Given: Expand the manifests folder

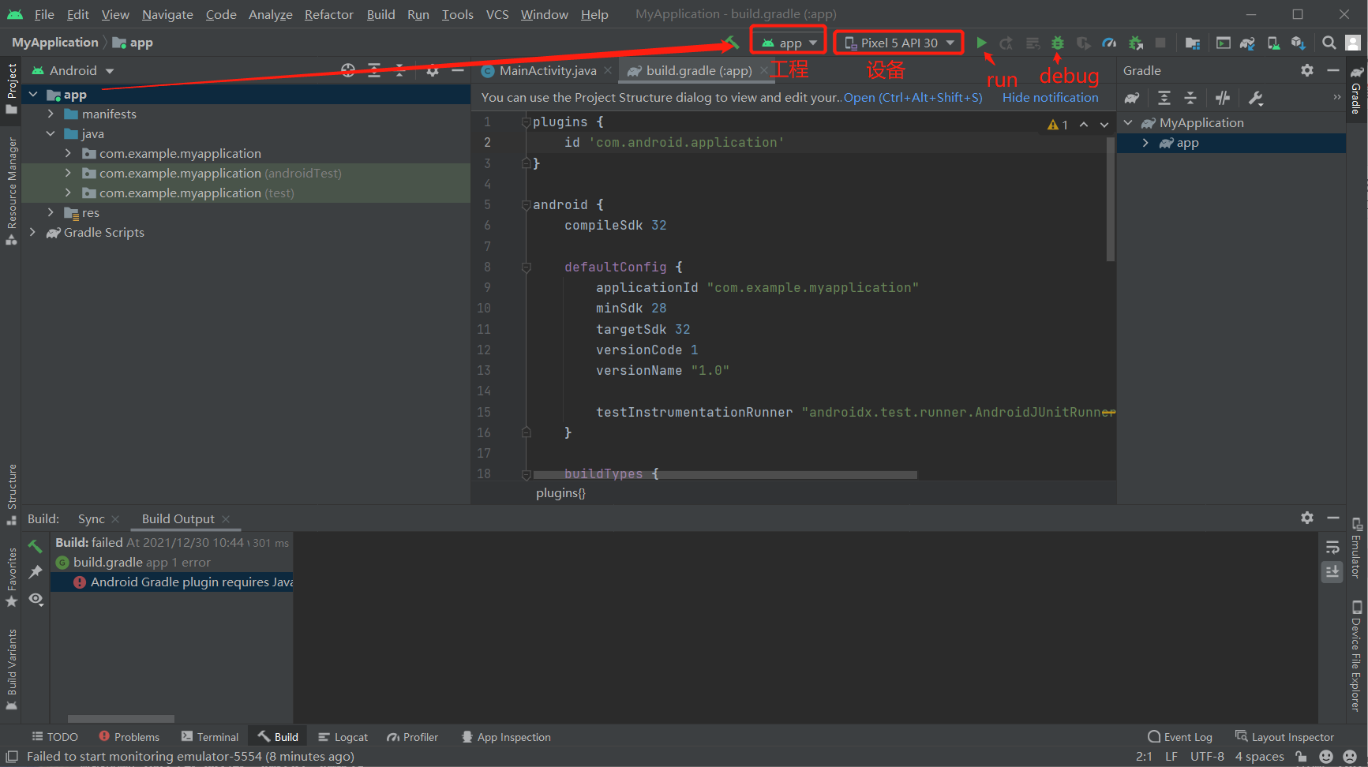Looking at the screenshot, I should tap(51, 114).
